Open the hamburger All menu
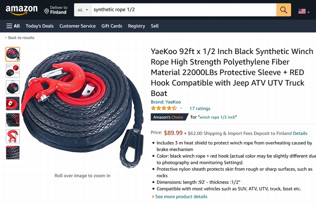 pyautogui.click(x=13, y=26)
